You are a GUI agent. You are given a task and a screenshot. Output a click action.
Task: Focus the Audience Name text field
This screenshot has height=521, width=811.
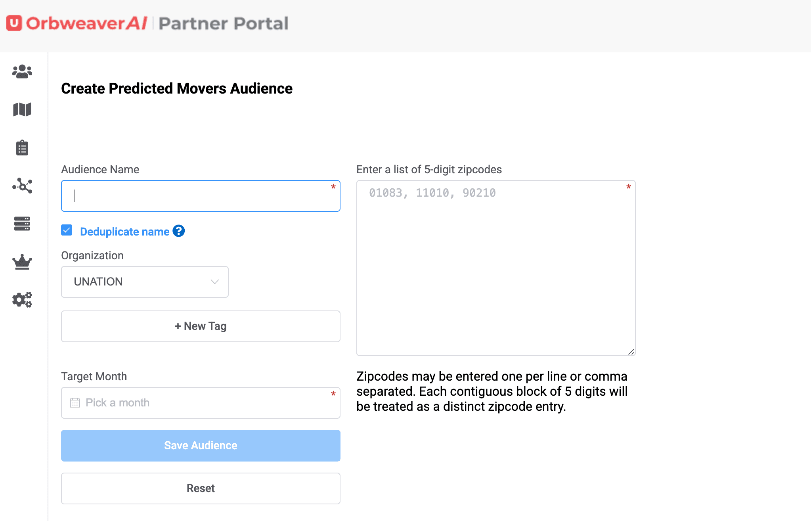coord(201,196)
